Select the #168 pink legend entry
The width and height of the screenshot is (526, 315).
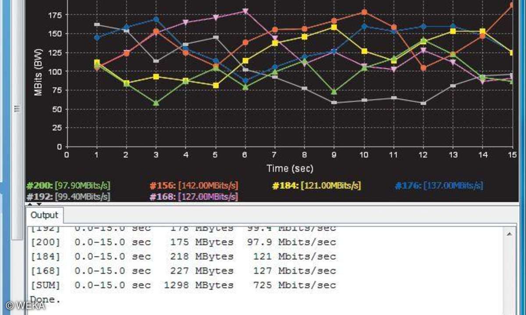tap(194, 197)
